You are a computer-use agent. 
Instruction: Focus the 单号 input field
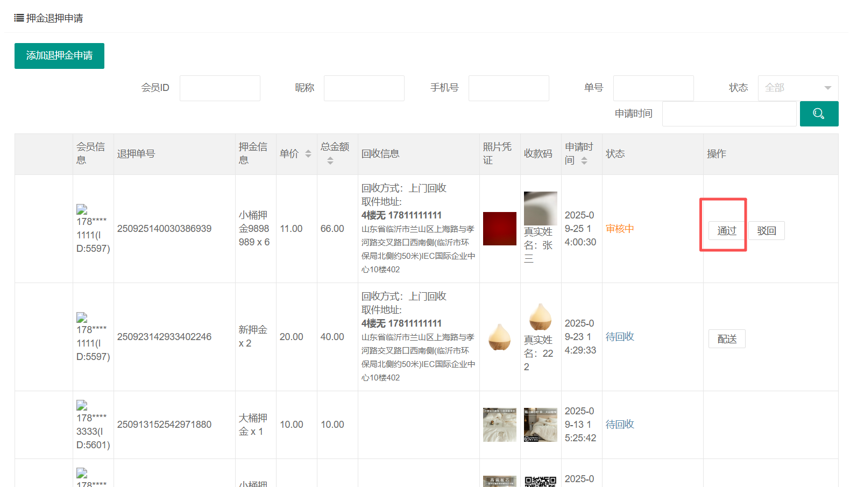[653, 88]
